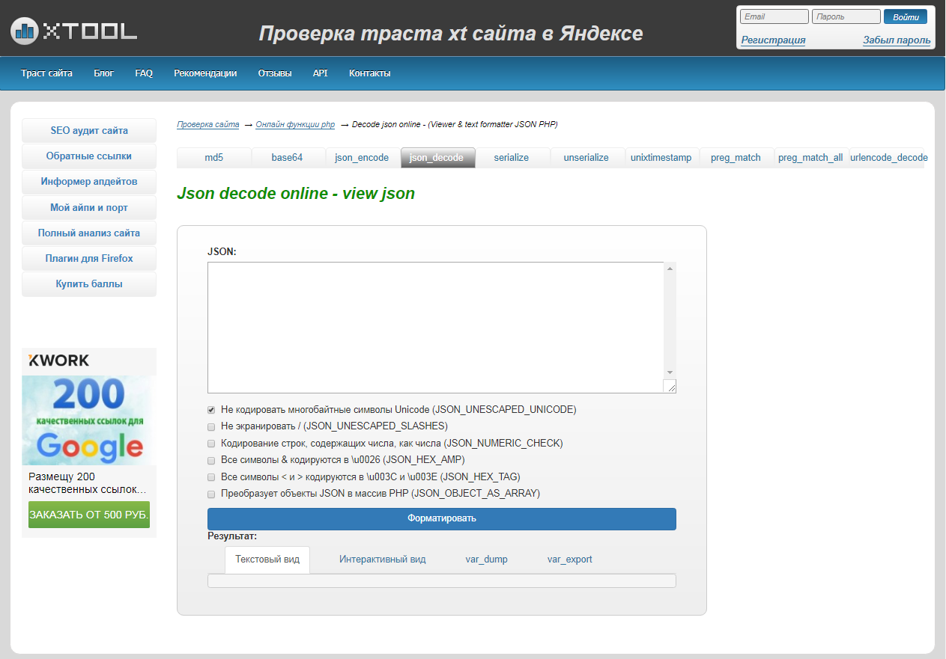Click the textarea scrollbar up arrow
The height and width of the screenshot is (659, 946).
tap(670, 269)
